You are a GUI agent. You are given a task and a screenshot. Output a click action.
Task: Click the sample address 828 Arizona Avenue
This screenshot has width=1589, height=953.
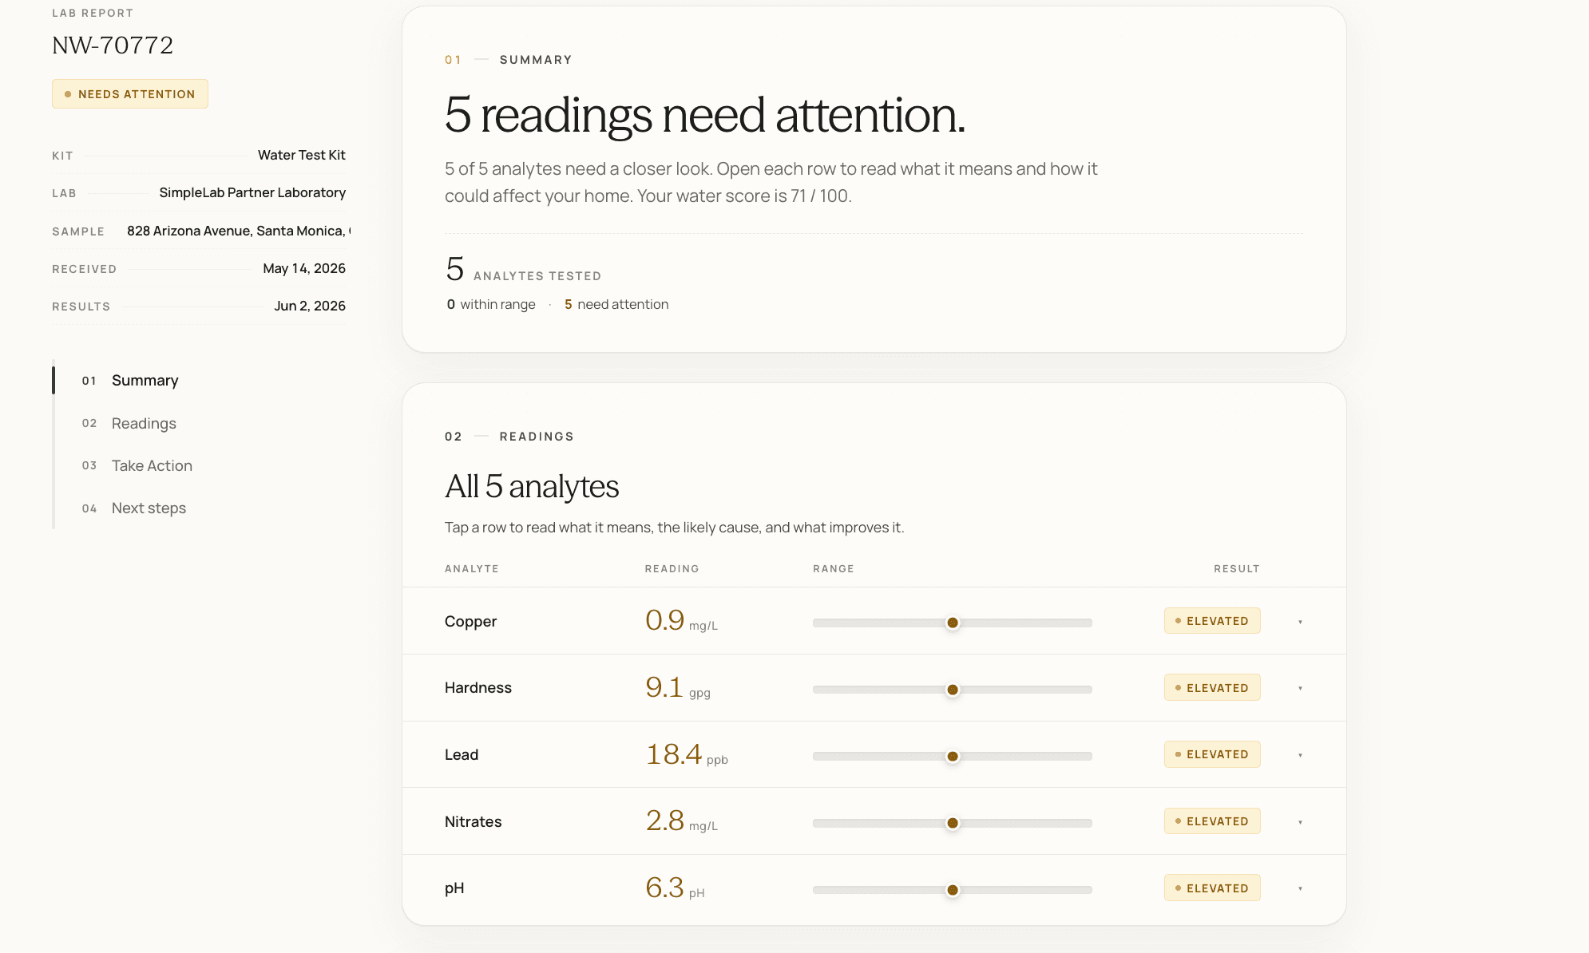tap(239, 231)
